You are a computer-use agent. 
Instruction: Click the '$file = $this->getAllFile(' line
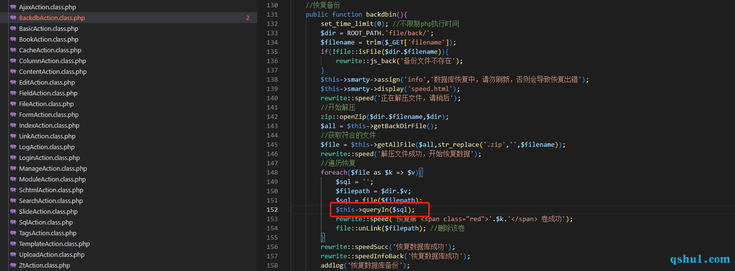[443, 145]
